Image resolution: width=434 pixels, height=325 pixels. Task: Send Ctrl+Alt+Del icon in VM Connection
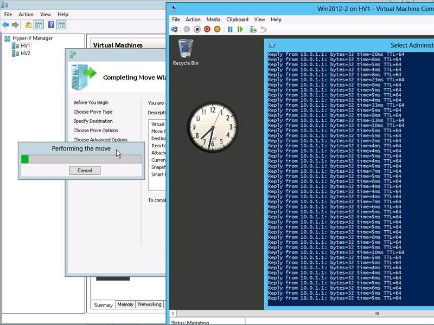(174, 29)
